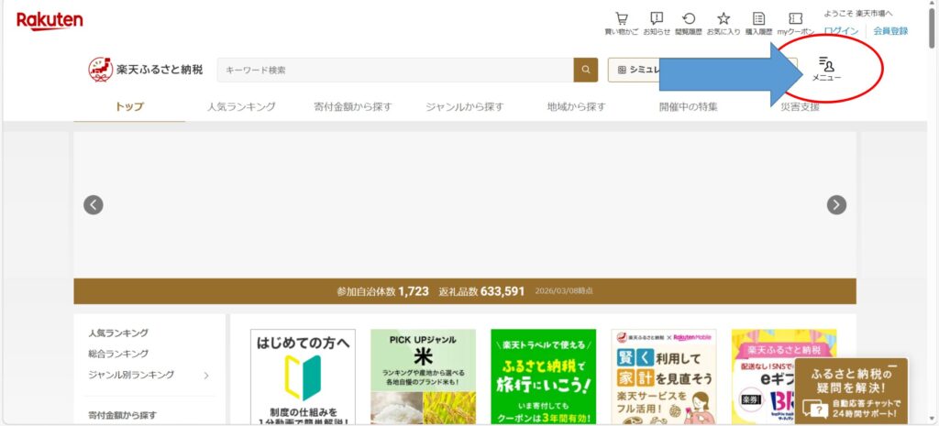Open the ジャンルから探す tab
This screenshot has height=426, width=939.
pos(464,107)
